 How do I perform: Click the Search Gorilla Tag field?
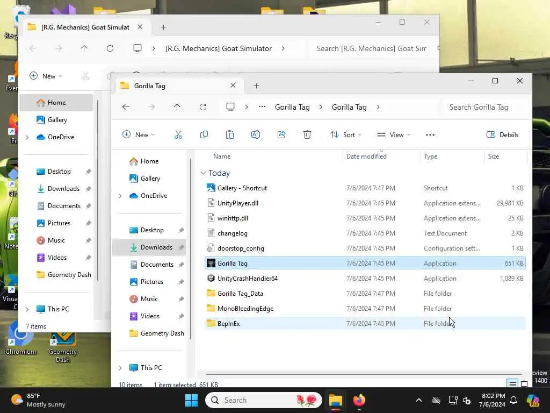486,107
